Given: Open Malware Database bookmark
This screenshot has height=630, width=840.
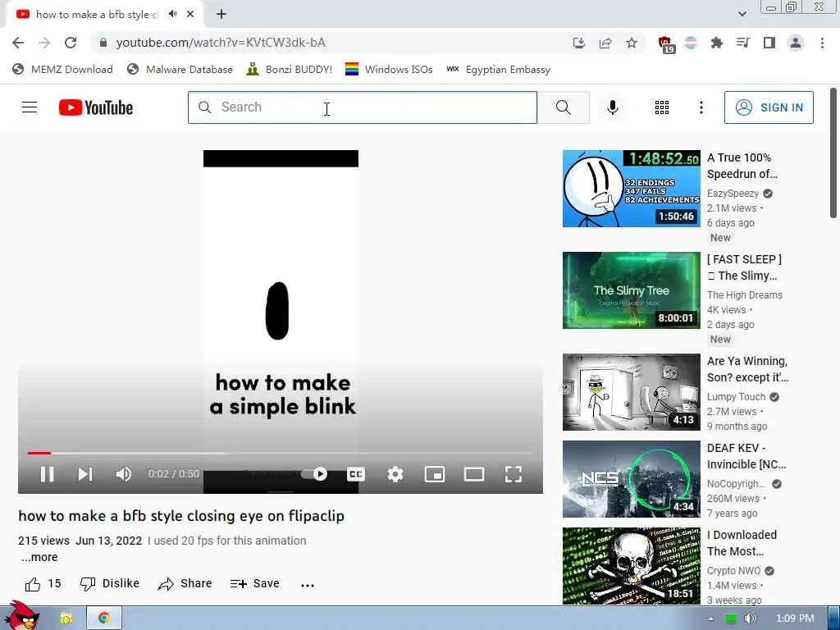Looking at the screenshot, I should (x=180, y=69).
